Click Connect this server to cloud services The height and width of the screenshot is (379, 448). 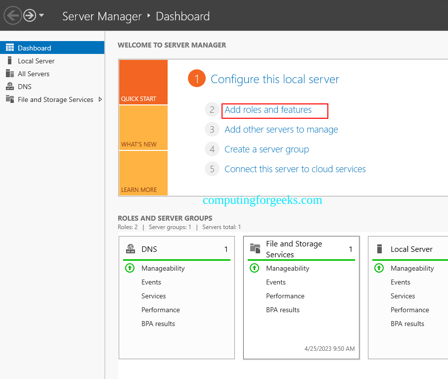pyautogui.click(x=295, y=169)
